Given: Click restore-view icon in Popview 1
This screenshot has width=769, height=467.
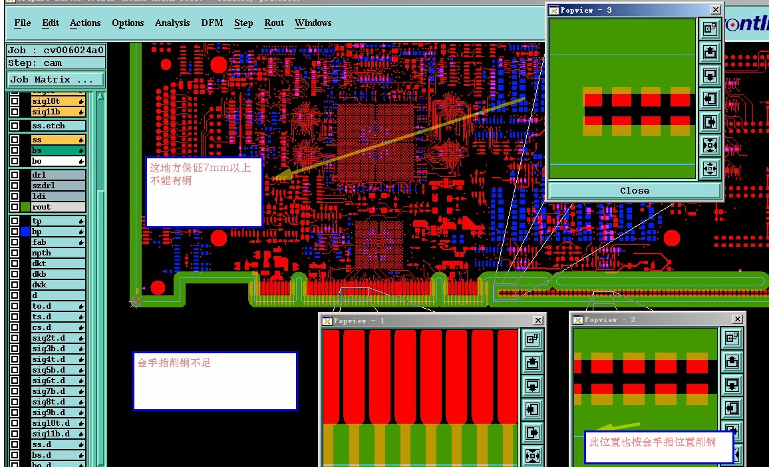Looking at the screenshot, I should 533,339.
